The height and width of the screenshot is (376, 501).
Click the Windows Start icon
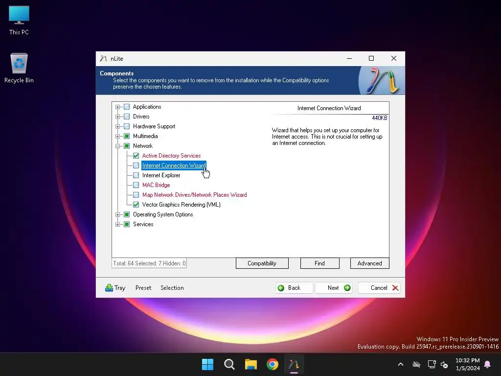(207, 364)
